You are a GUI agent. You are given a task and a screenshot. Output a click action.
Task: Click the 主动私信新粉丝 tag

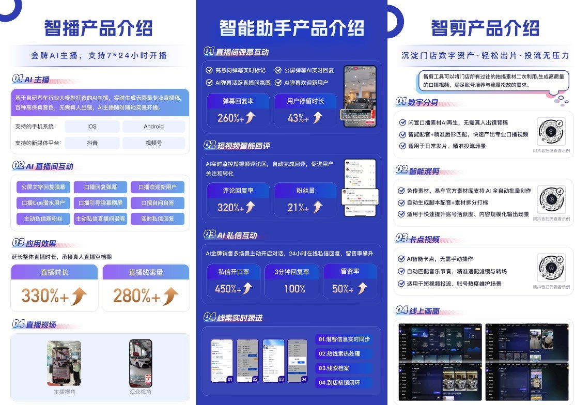(x=43, y=219)
